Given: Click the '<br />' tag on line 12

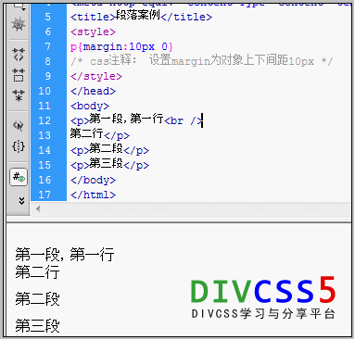Looking at the screenshot, I should pos(184,120).
